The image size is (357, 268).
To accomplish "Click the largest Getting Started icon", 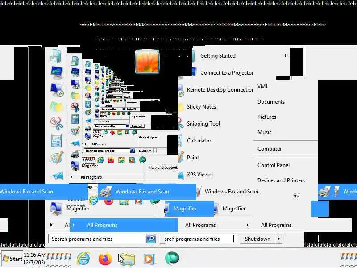I will pos(55,56).
